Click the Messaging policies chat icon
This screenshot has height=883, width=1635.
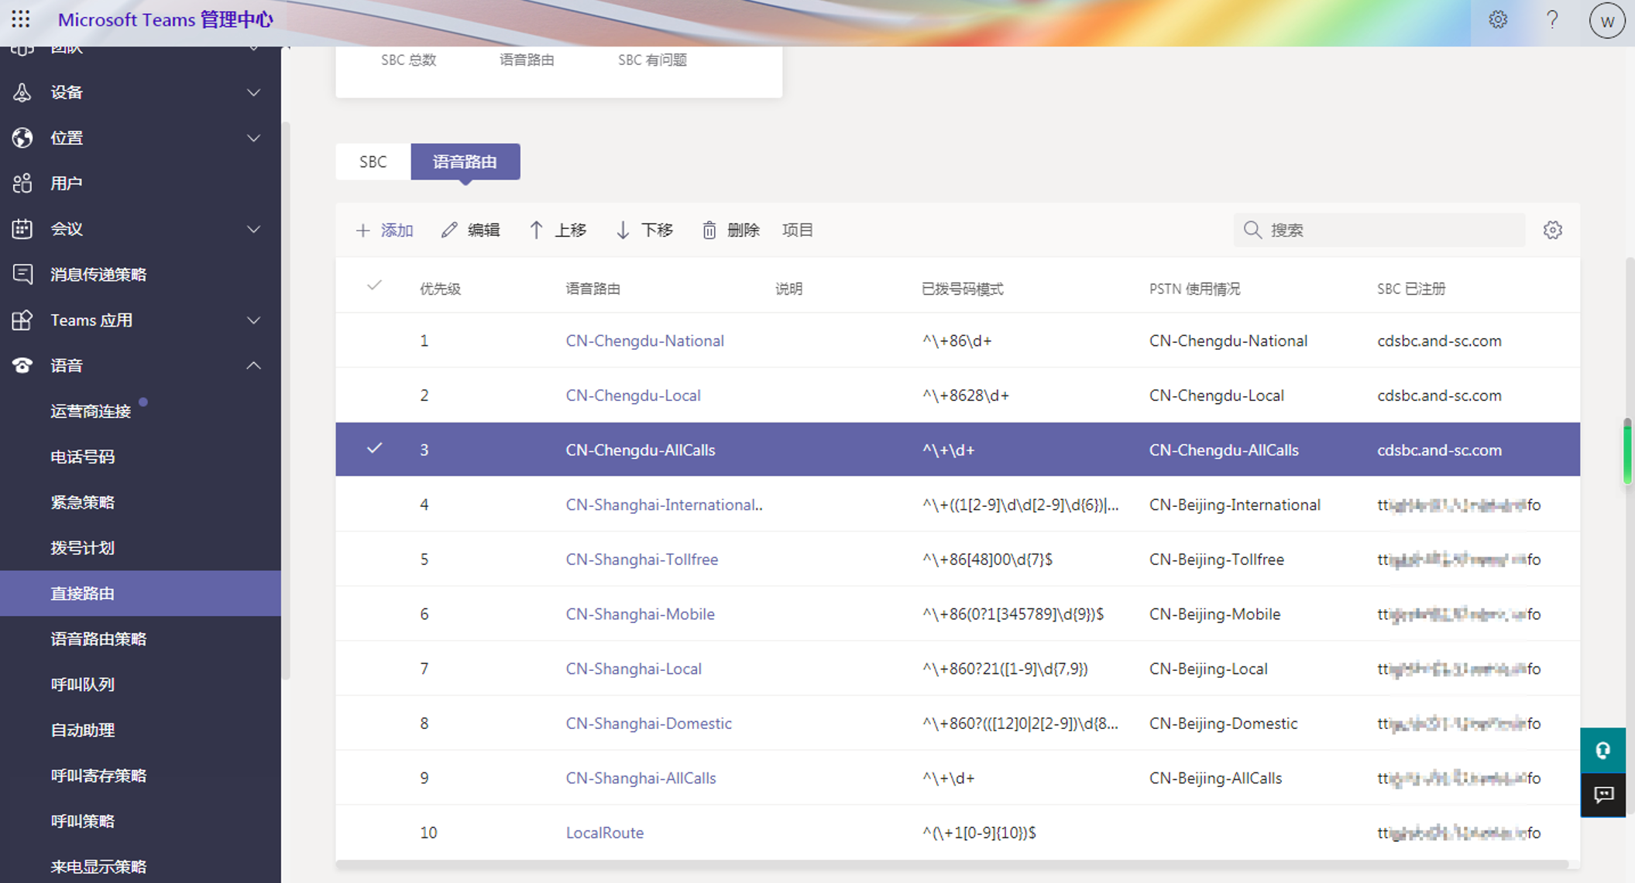[x=22, y=274]
